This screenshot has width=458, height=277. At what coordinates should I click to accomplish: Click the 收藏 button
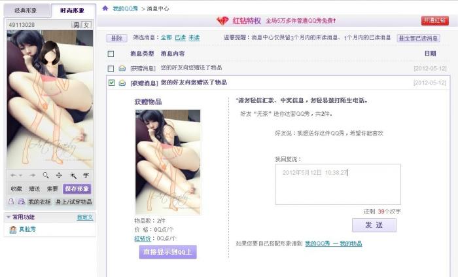(x=16, y=189)
